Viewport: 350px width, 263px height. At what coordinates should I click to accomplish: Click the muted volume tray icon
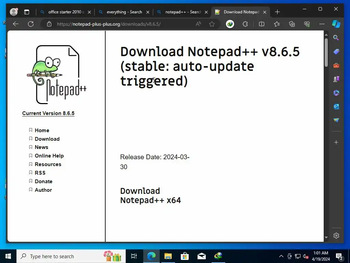click(305, 256)
